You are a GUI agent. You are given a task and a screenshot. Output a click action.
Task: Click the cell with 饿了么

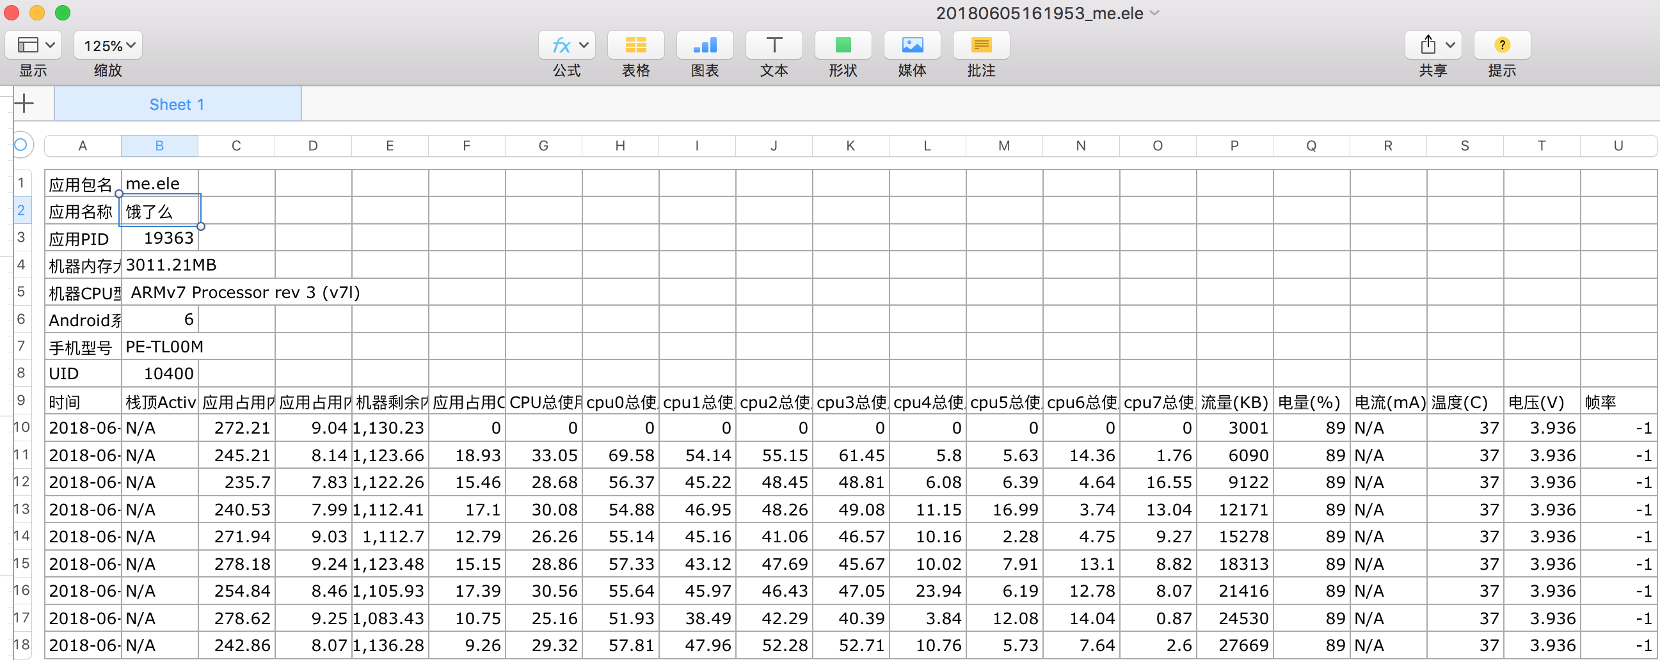(x=159, y=210)
